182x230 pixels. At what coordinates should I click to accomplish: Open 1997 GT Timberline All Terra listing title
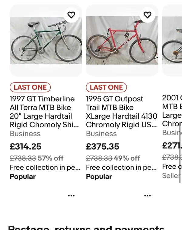[44, 112]
